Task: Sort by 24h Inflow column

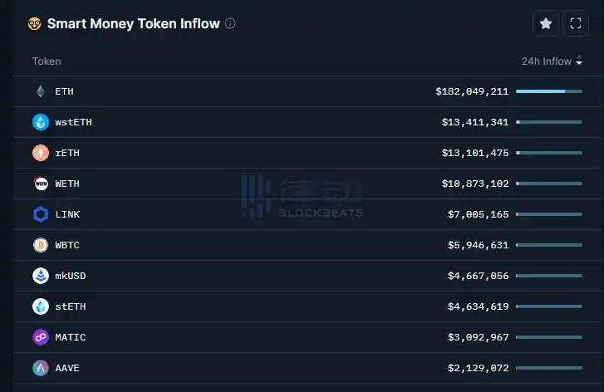Action: point(552,61)
